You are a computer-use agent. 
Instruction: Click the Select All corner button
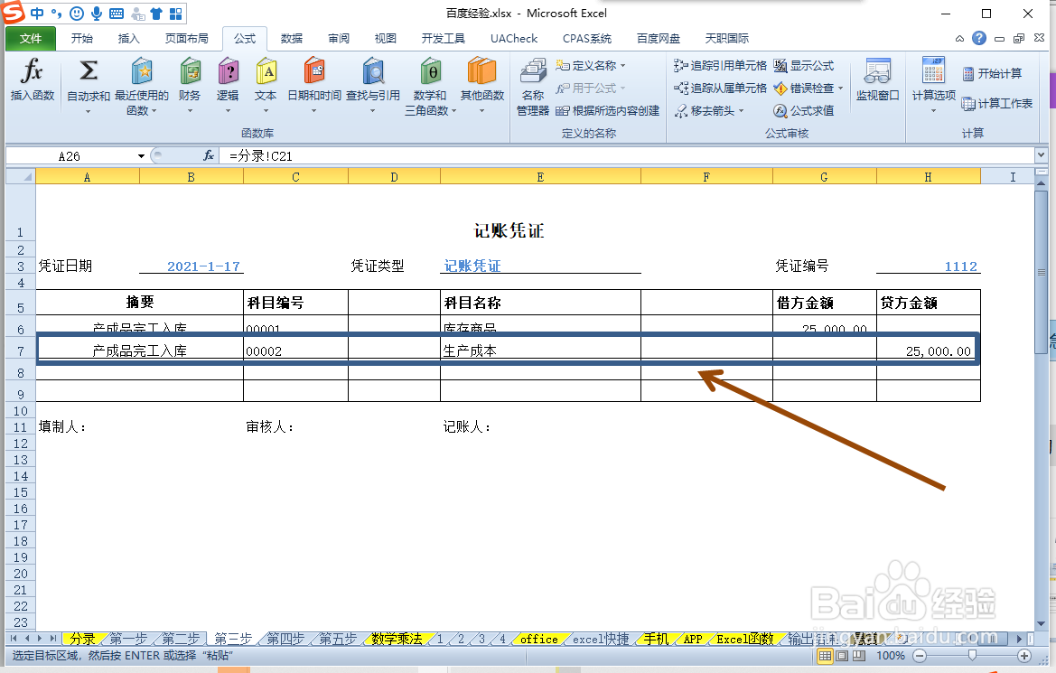(20, 176)
